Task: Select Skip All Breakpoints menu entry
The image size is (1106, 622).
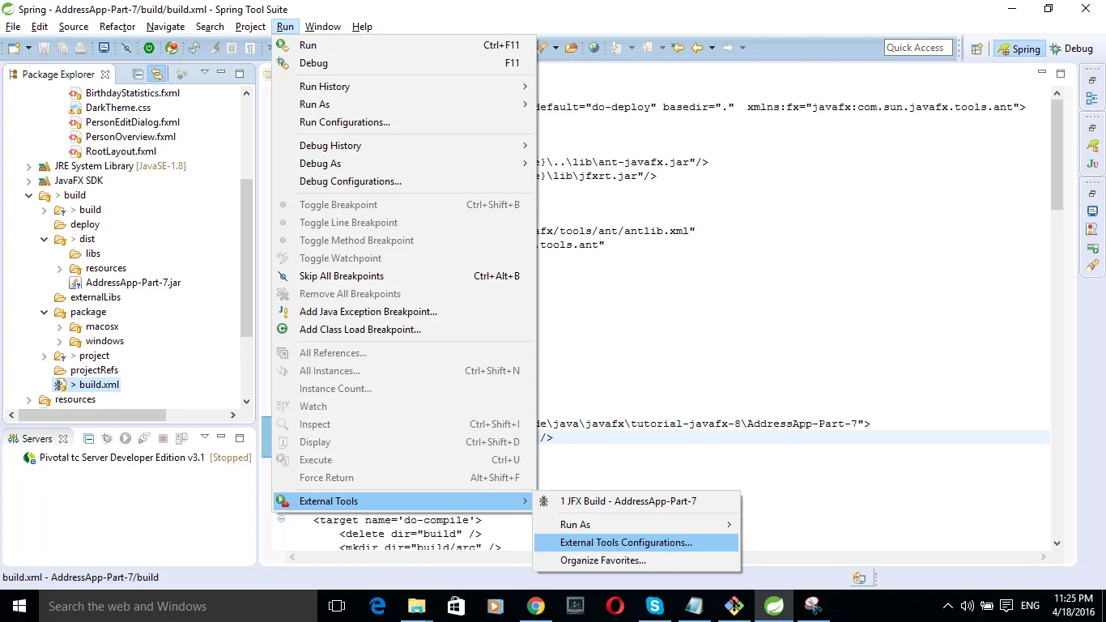Action: [x=404, y=276]
